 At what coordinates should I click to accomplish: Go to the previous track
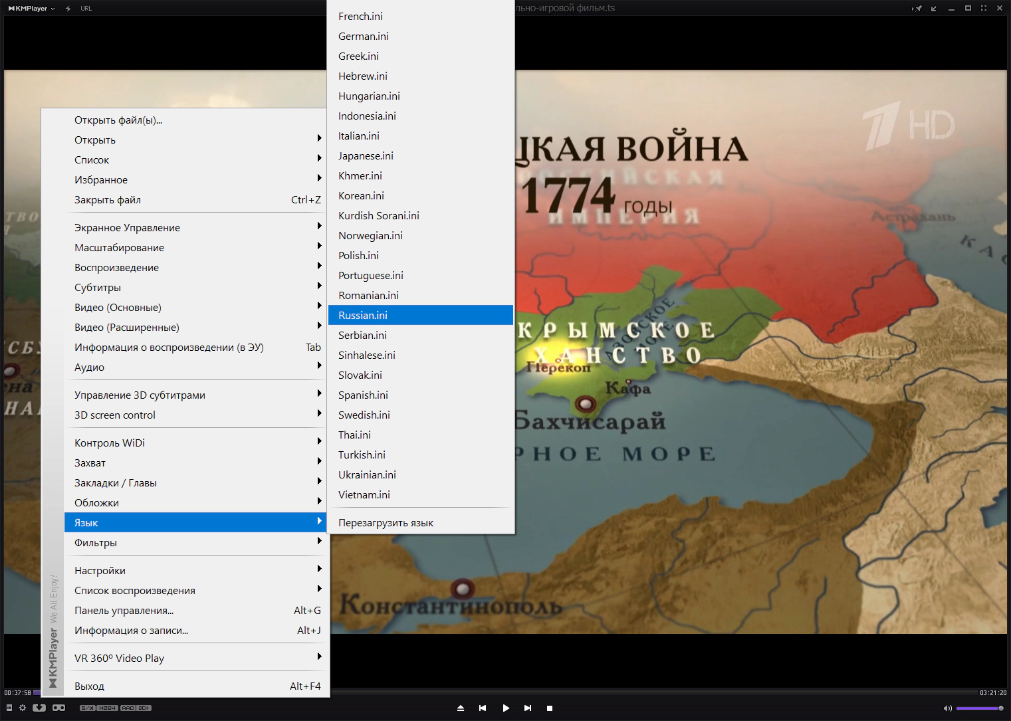pos(483,708)
